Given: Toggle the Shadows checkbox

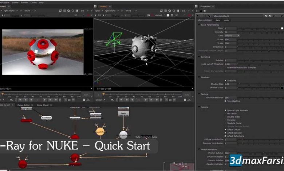Looking at the screenshot, I should pos(225,80).
